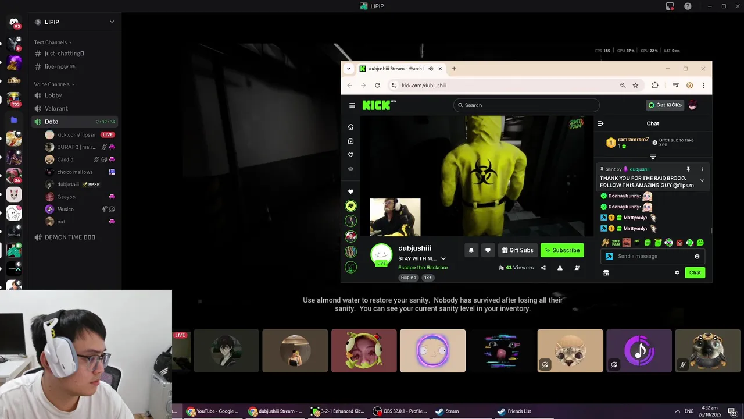
Task: Expand the pinned message chevron
Action: tap(702, 180)
